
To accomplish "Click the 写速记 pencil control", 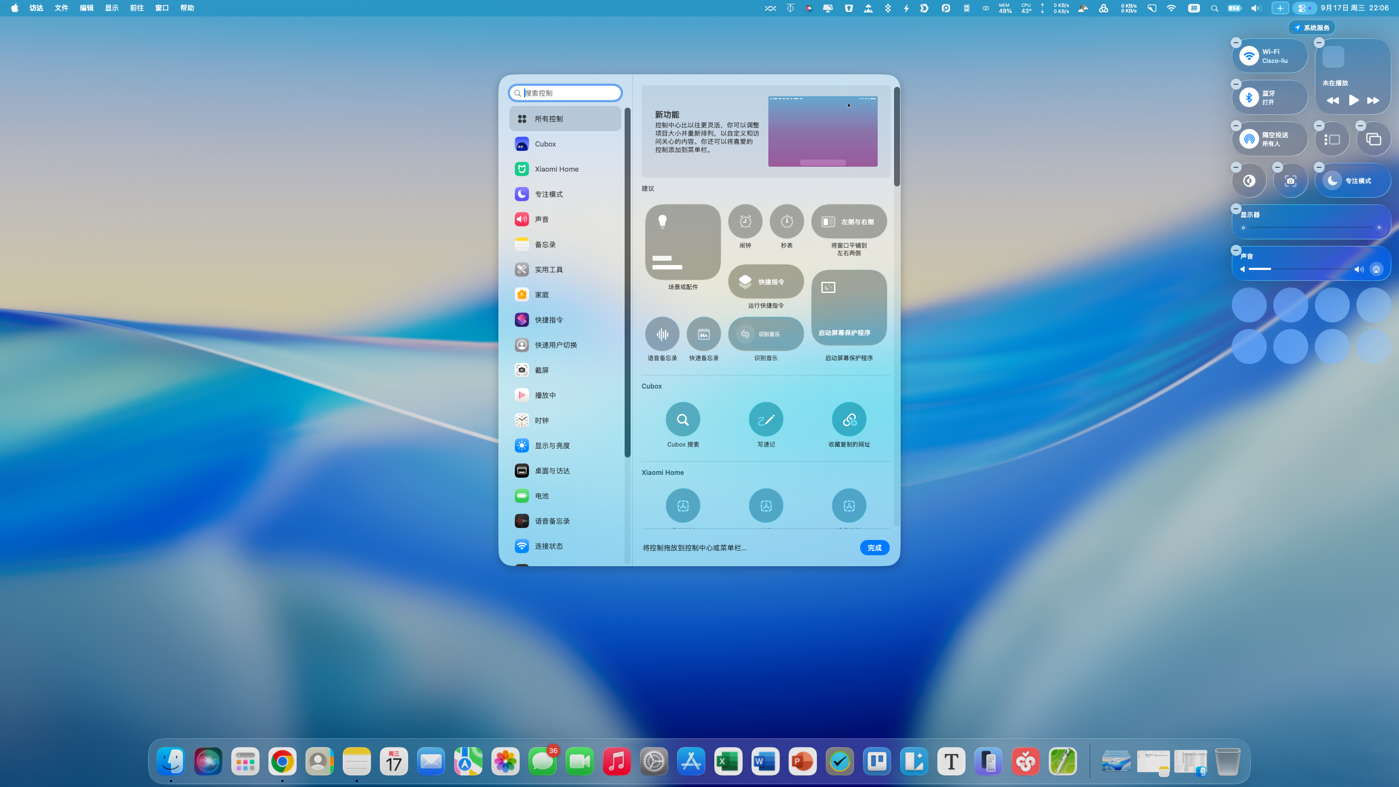I will [766, 419].
